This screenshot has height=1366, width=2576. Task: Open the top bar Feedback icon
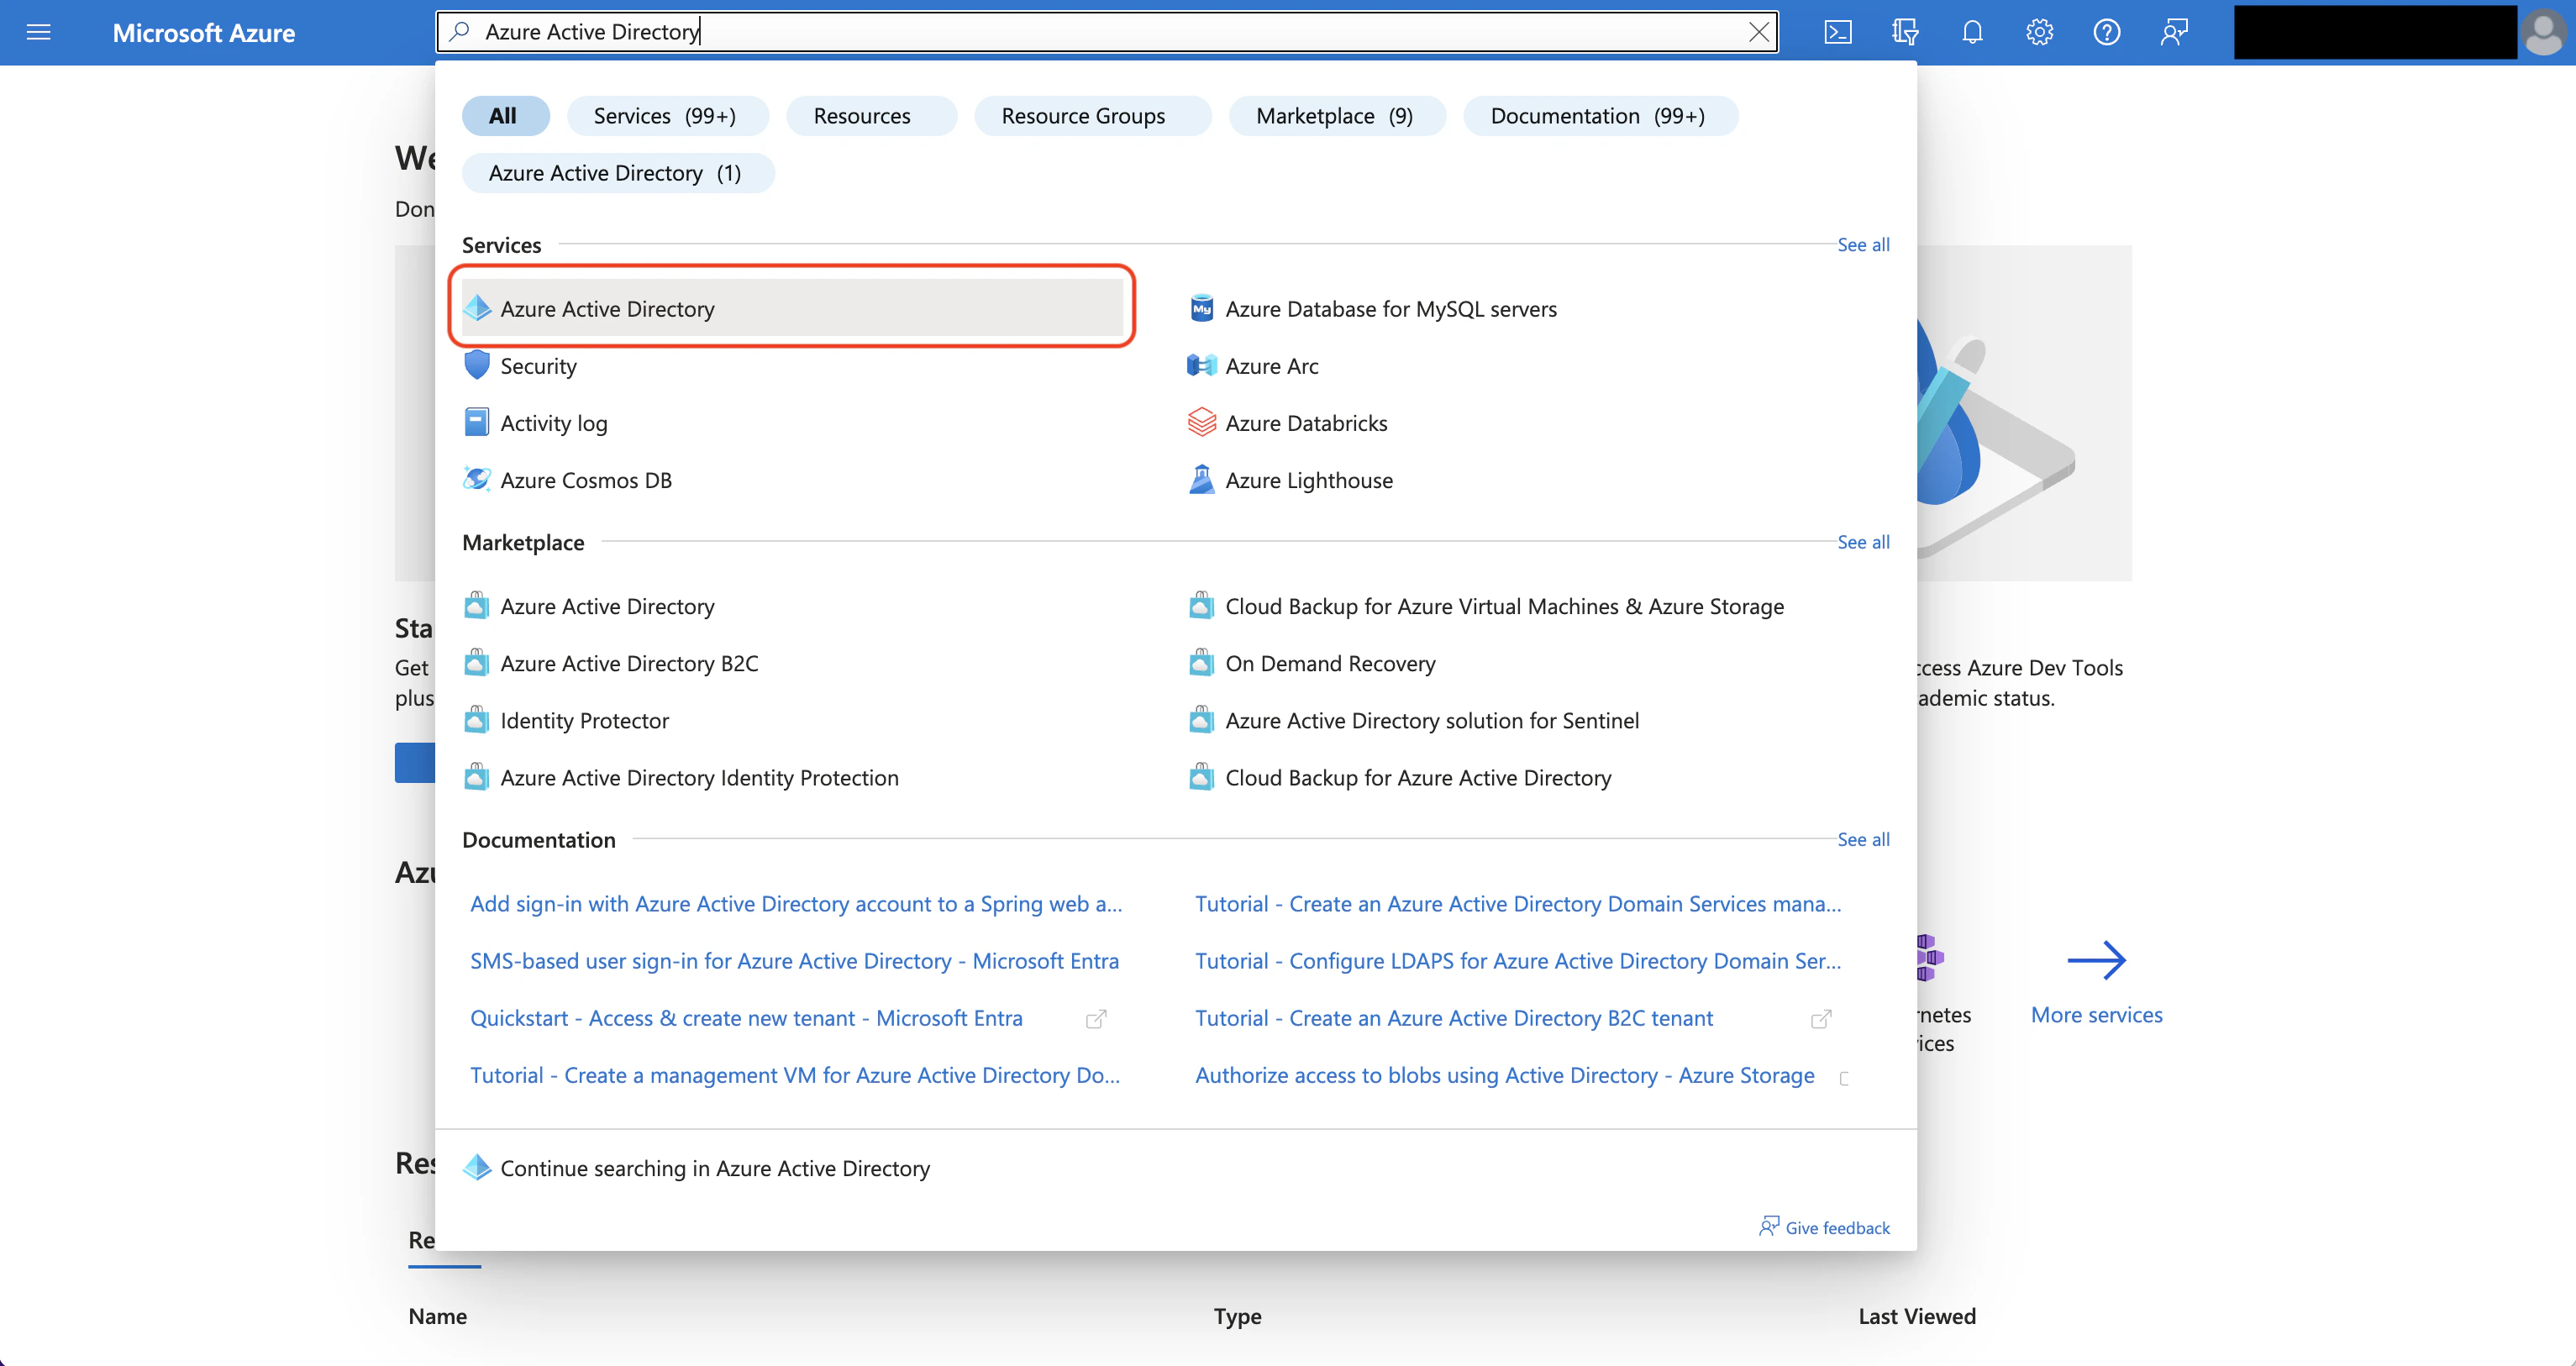click(x=2174, y=32)
